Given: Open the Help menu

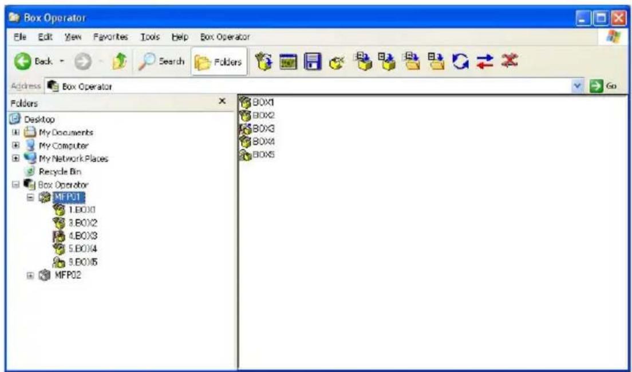Looking at the screenshot, I should (180, 37).
